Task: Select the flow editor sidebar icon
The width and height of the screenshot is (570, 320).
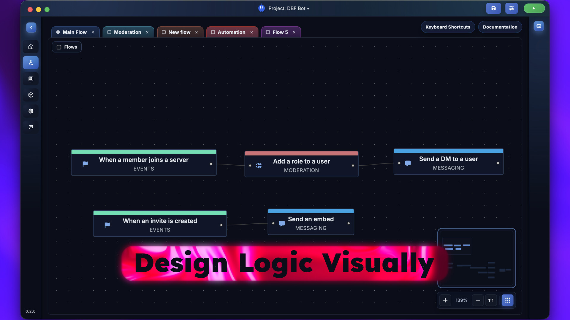Action: click(31, 63)
